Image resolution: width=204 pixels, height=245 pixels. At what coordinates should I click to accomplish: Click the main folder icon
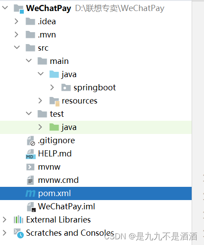tap(42, 61)
